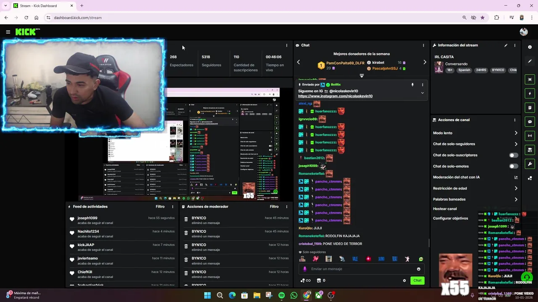Open chat settings gear icon
The image size is (538, 302).
(404, 281)
